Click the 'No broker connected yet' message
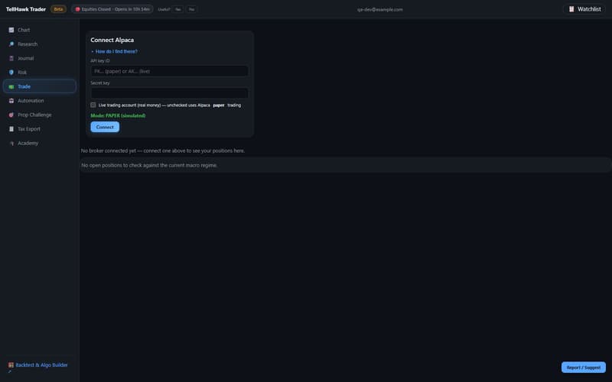Screen dimensions: 612x382 tap(163, 151)
